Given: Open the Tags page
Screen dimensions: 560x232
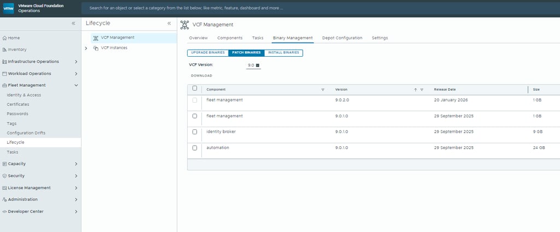Looking at the screenshot, I should [x=11, y=124].
